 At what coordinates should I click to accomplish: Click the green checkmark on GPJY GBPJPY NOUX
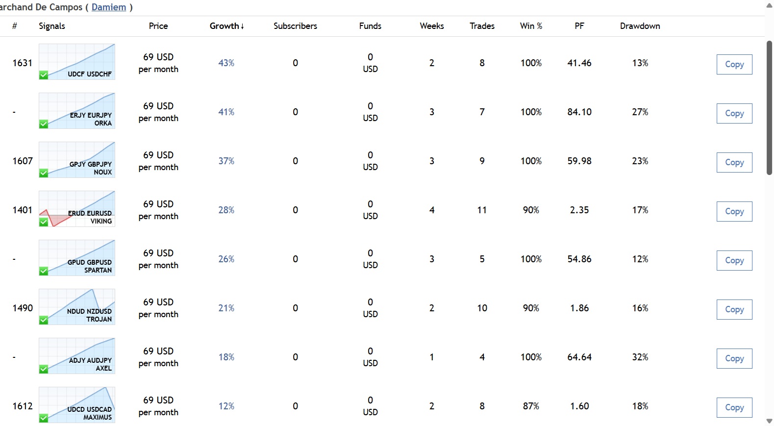[44, 173]
